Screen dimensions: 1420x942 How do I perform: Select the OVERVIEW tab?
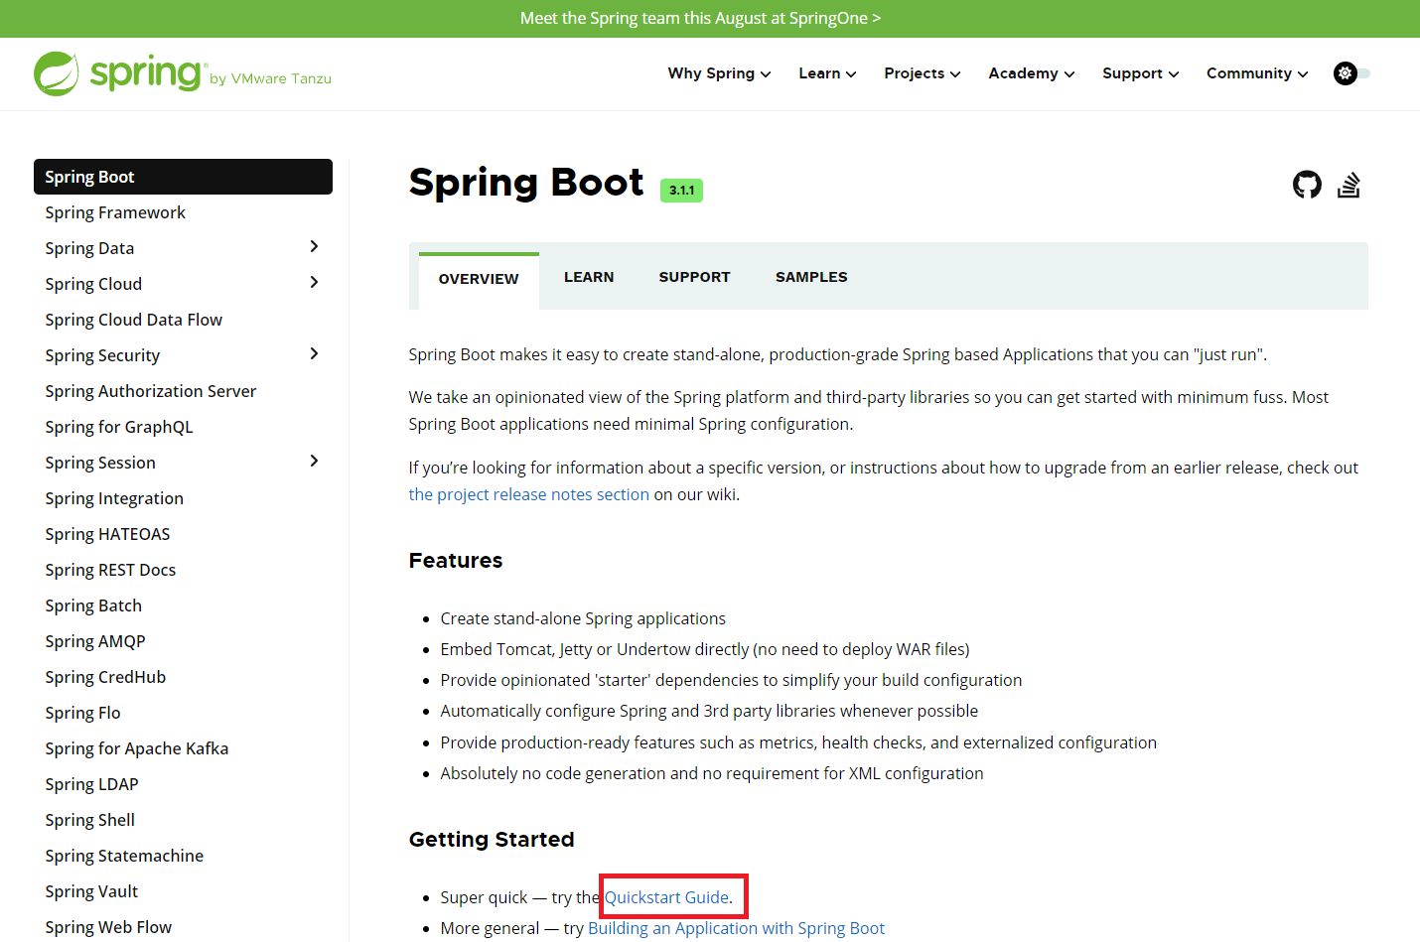click(479, 280)
